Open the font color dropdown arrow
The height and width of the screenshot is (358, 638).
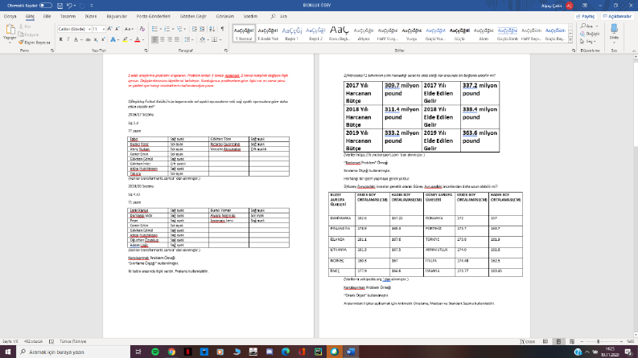pyautogui.click(x=143, y=39)
